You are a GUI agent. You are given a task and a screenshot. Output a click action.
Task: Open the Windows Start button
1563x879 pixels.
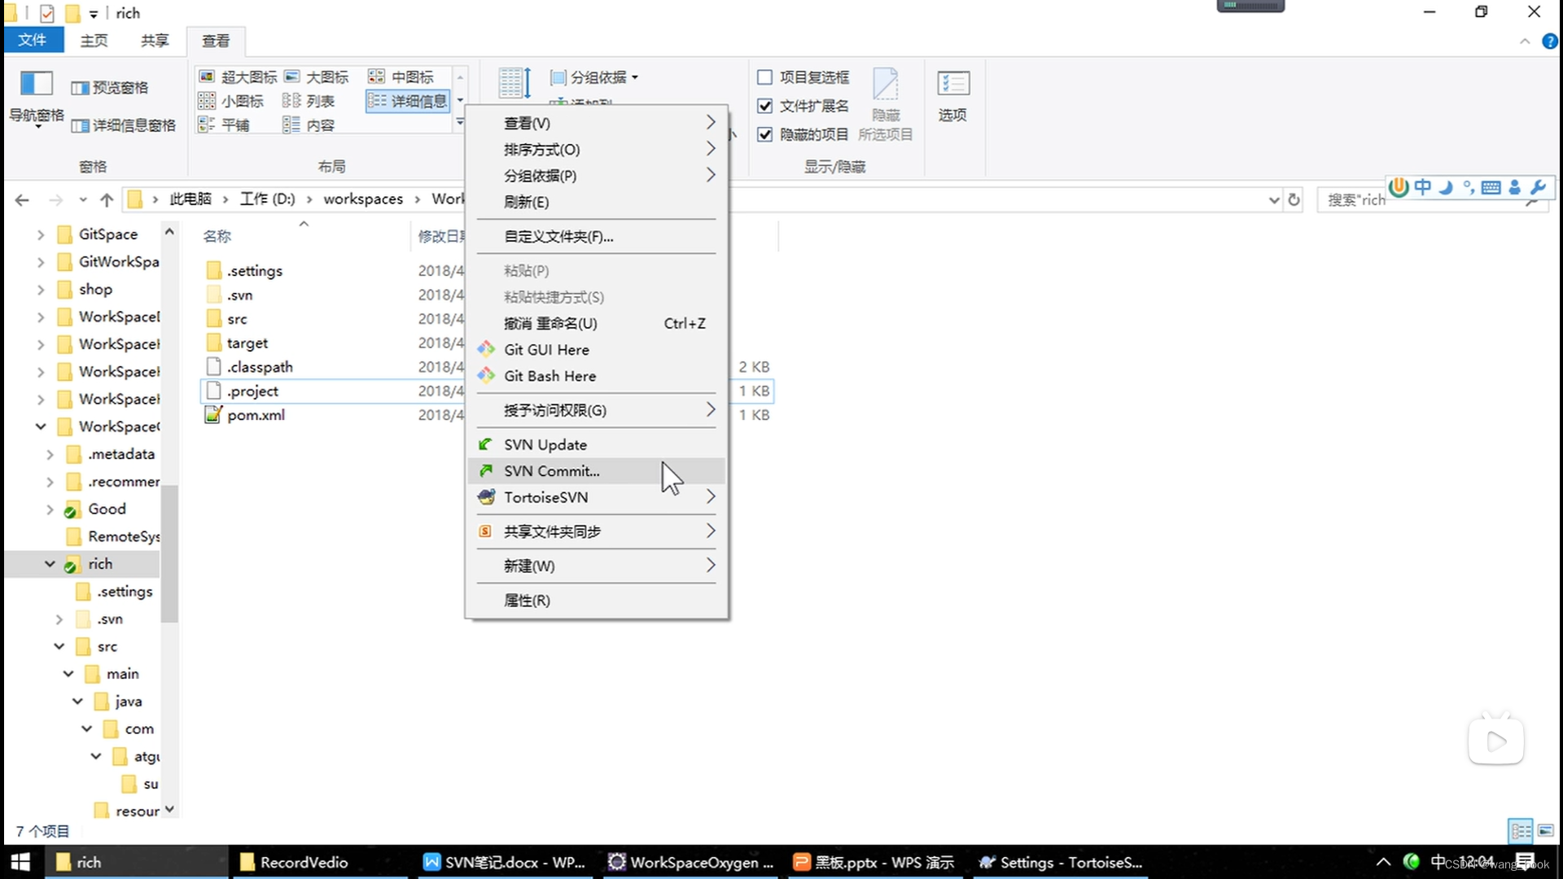[x=20, y=862]
